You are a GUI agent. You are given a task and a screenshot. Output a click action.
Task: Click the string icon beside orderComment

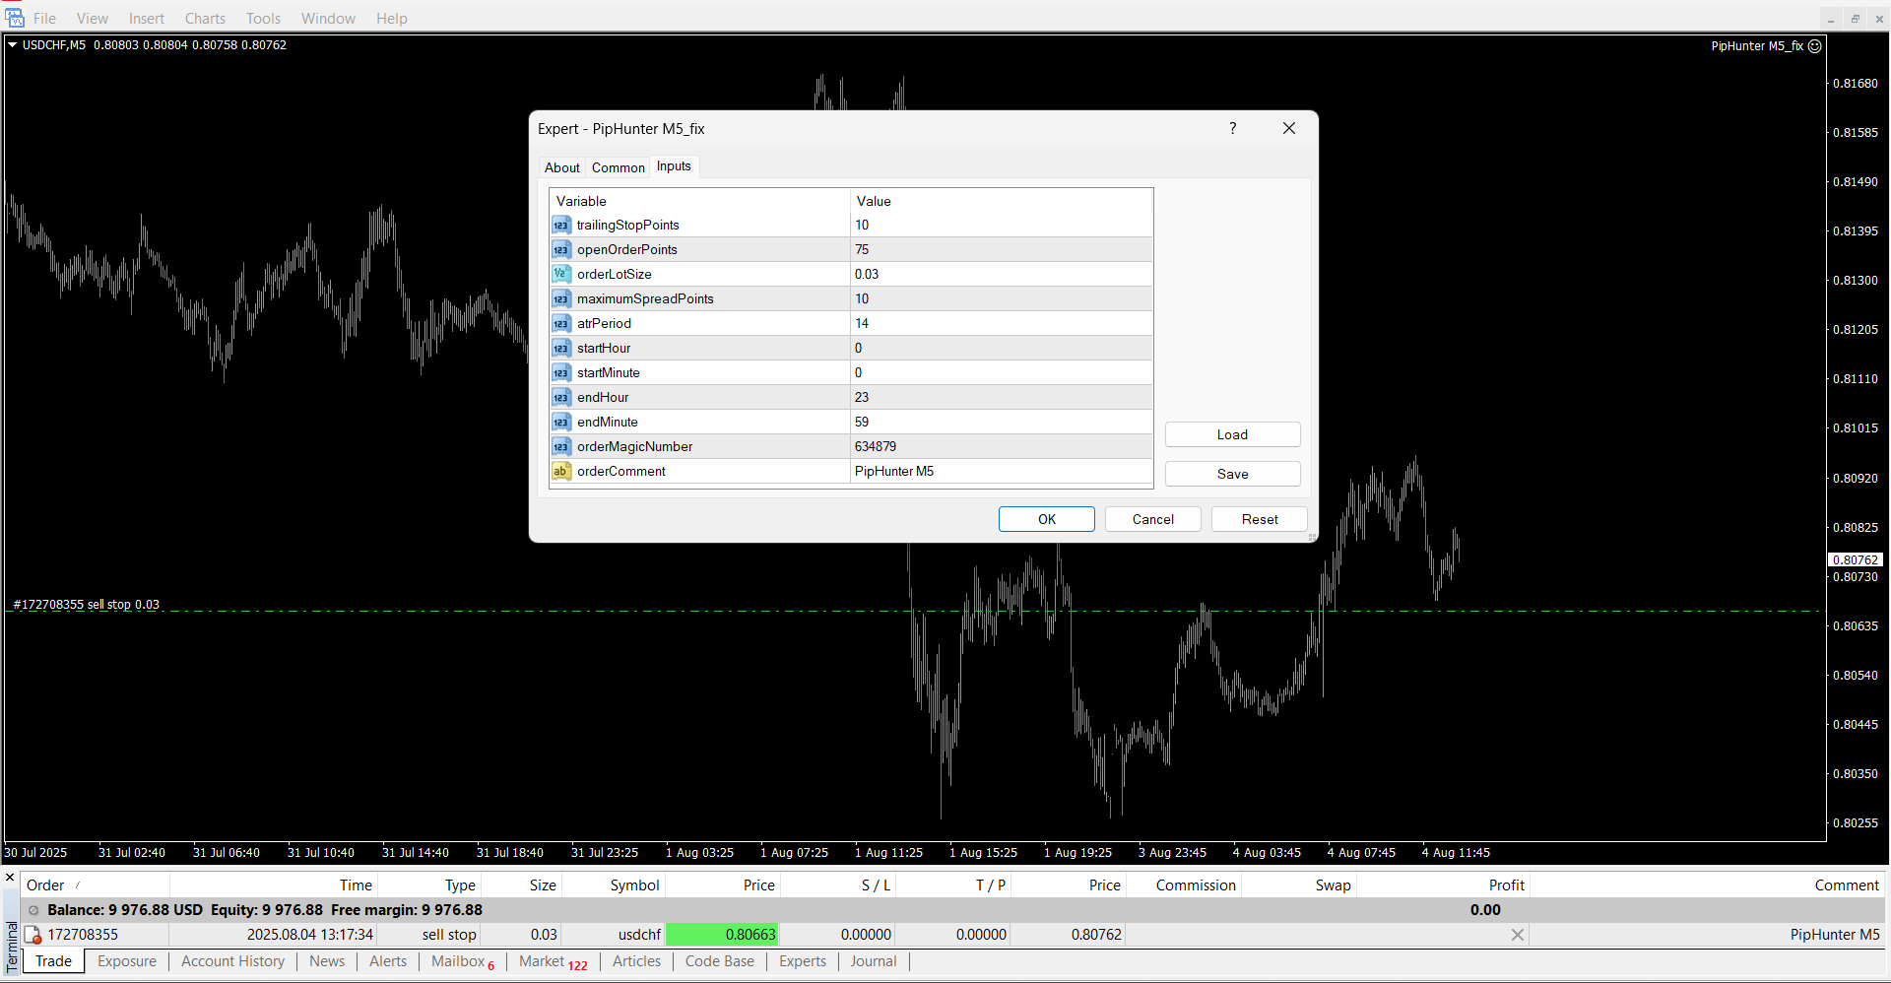pos(560,472)
